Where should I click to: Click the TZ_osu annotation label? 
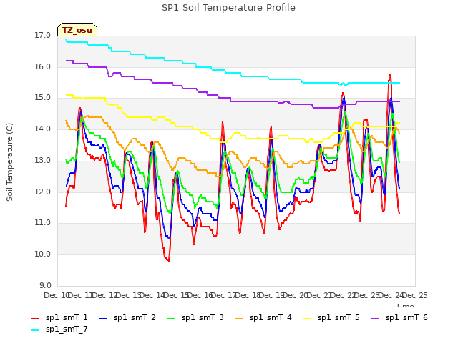point(77,30)
